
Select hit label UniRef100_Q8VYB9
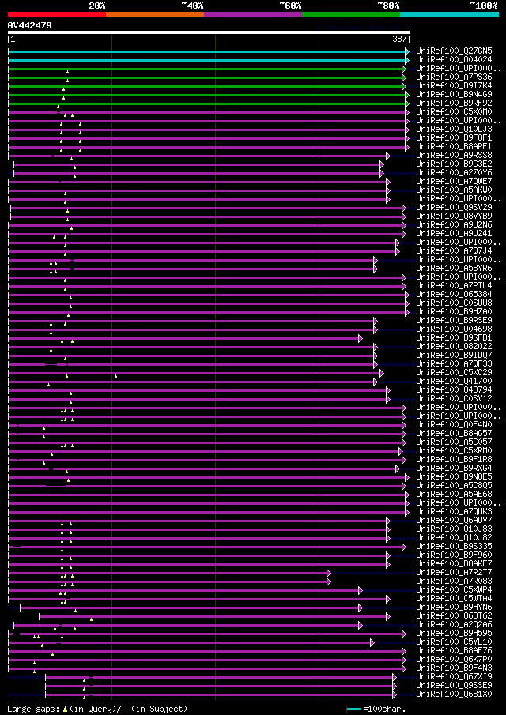pos(454,216)
